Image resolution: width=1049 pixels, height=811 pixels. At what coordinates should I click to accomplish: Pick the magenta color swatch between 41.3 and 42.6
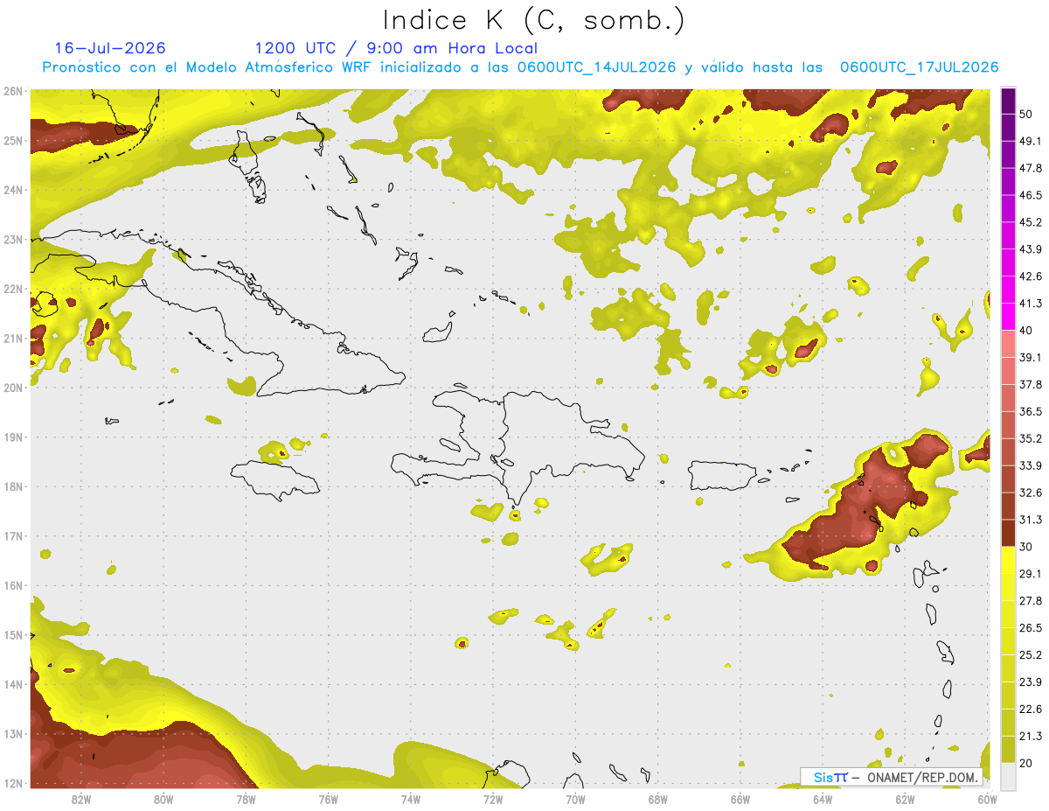[1008, 290]
